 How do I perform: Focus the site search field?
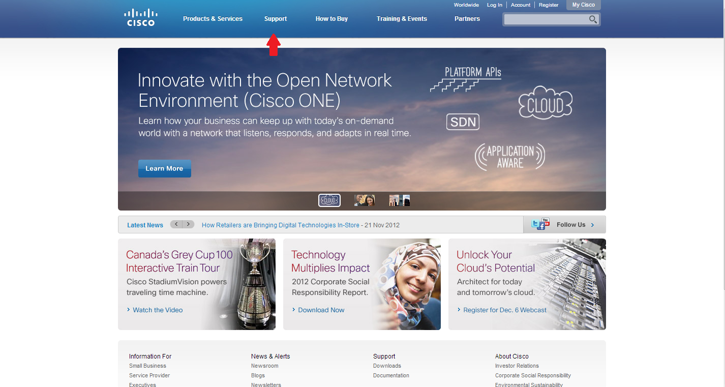pos(546,19)
